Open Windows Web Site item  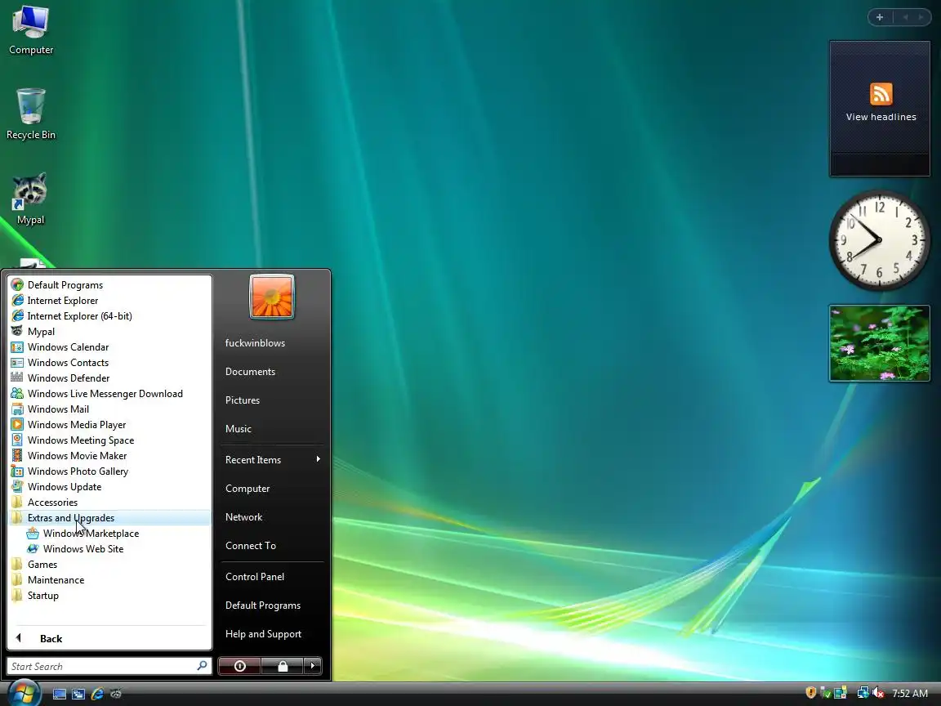point(109,549)
